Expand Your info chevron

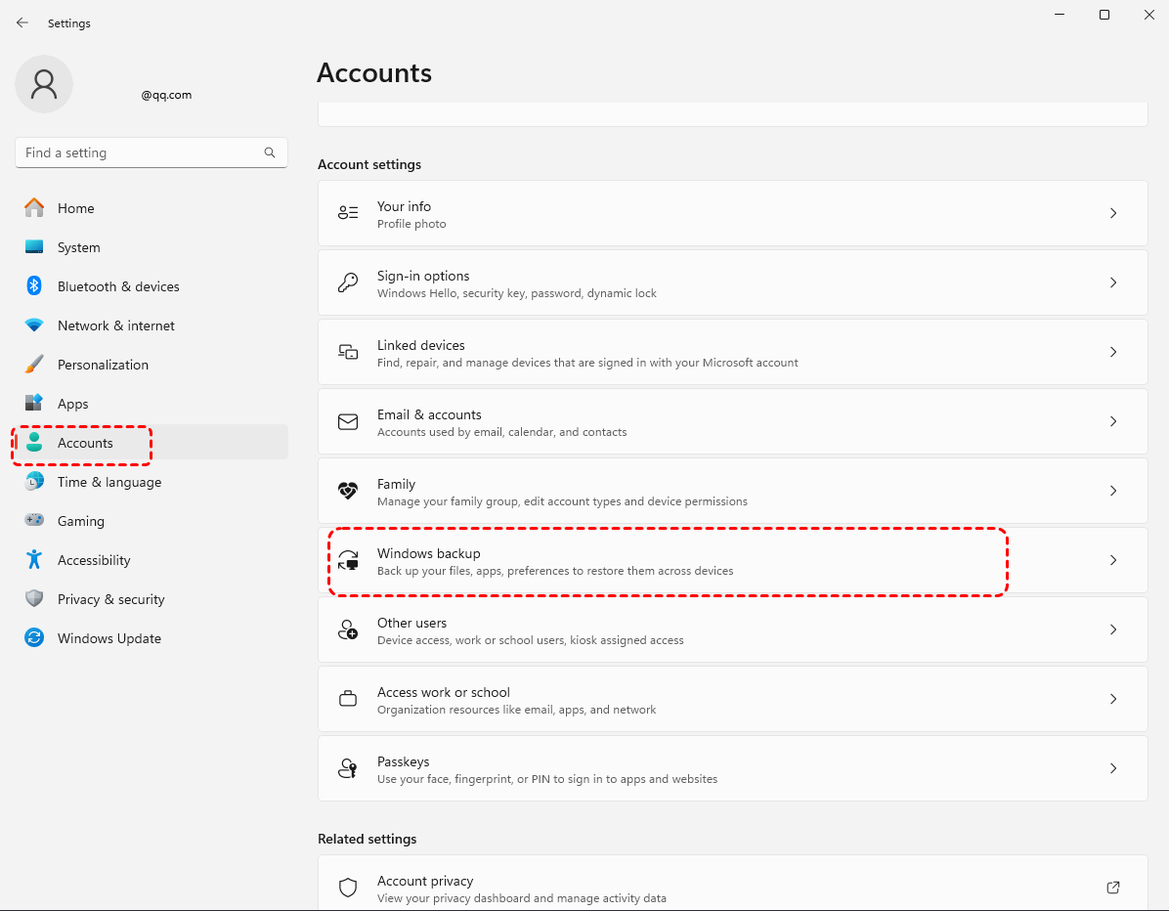[1113, 213]
